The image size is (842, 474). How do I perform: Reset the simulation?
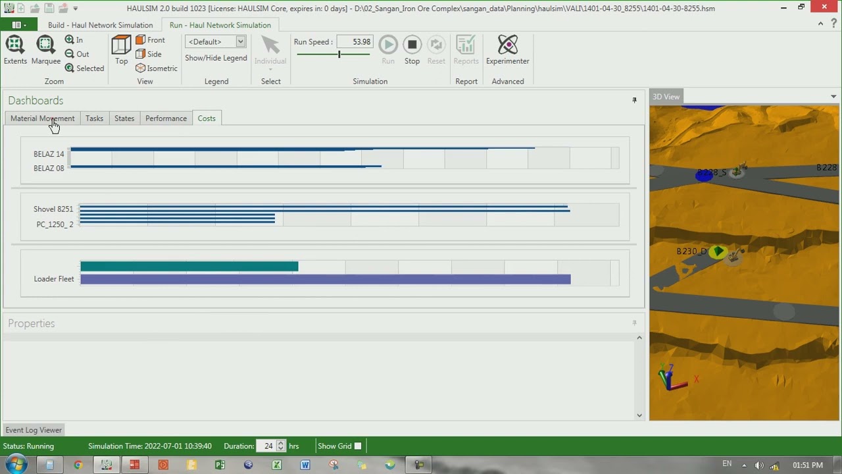pos(436,51)
